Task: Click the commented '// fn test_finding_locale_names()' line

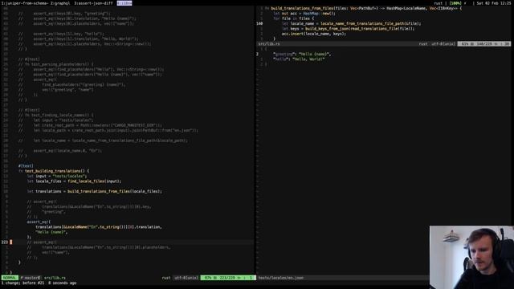Action: click(x=55, y=115)
